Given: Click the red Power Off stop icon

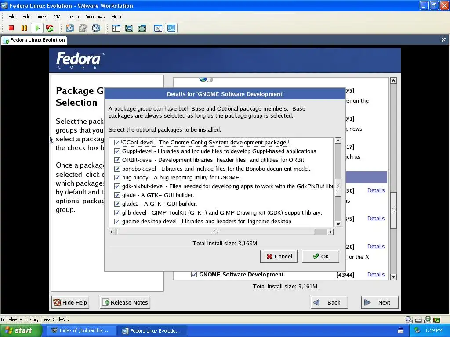Looking at the screenshot, I should pos(11,28).
